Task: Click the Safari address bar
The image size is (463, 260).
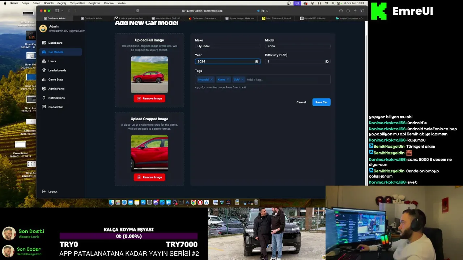Action: point(202,11)
